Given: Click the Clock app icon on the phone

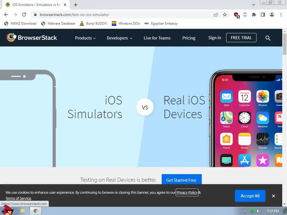Looking at the screenshot, I should click(244, 118).
